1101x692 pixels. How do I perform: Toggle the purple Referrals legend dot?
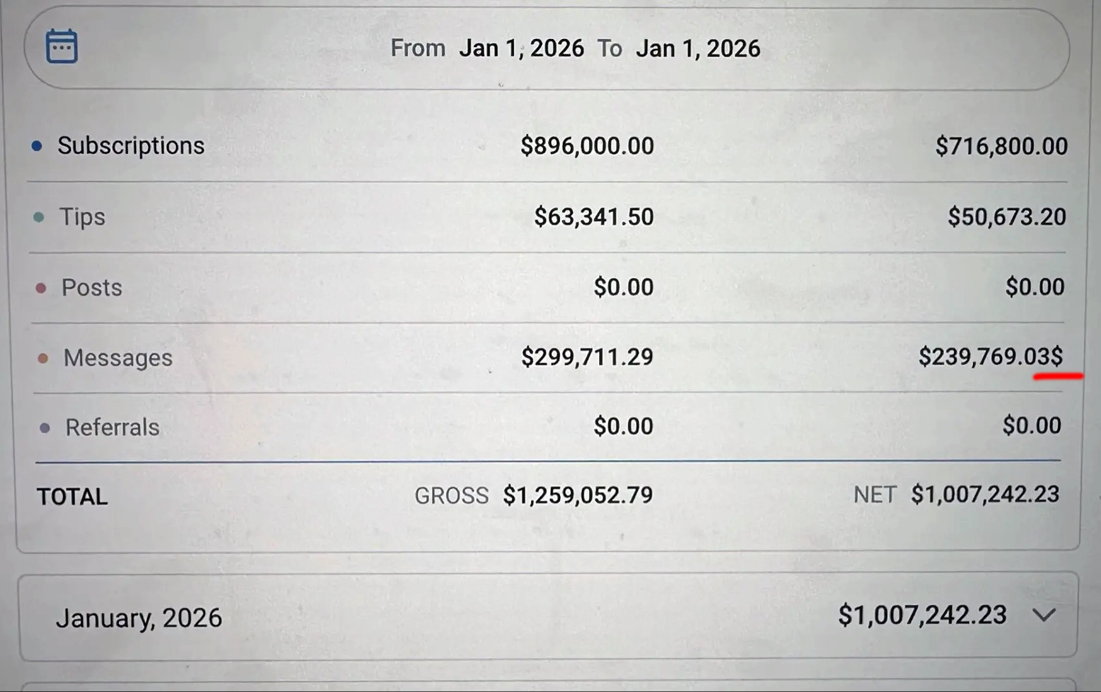click(x=44, y=427)
